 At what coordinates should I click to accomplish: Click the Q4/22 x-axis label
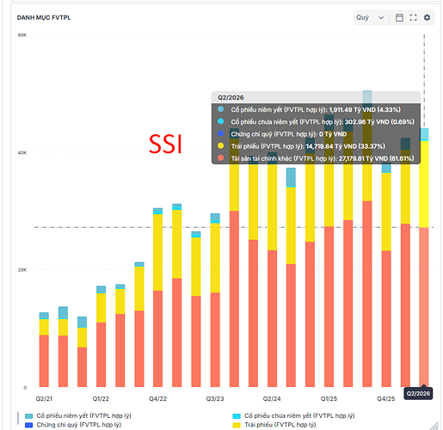157,399
